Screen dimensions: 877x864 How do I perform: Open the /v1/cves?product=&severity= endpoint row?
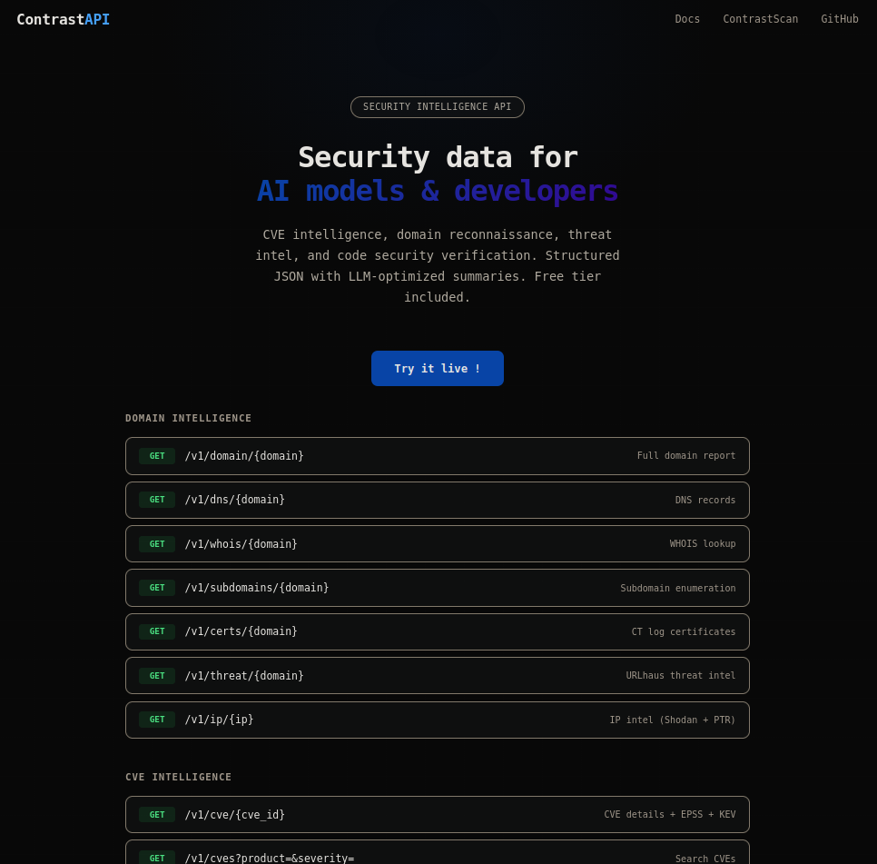(438, 852)
